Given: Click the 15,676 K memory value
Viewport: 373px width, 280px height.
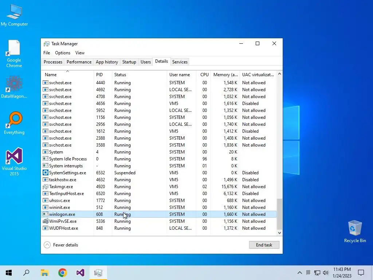Looking at the screenshot, I should click(x=229, y=187).
